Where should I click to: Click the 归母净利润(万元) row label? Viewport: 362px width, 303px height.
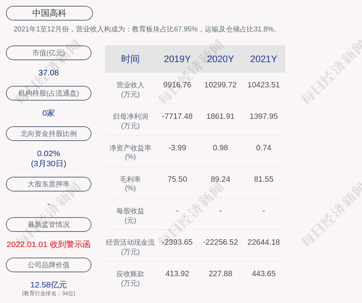coord(130,121)
